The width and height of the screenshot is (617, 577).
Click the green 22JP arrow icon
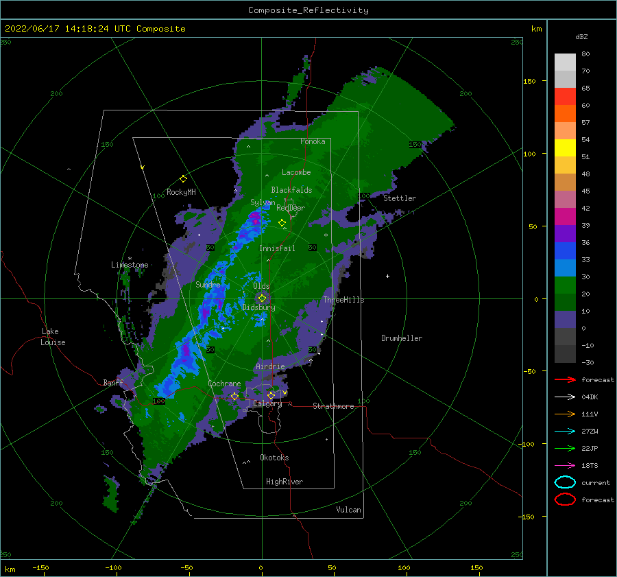click(565, 448)
